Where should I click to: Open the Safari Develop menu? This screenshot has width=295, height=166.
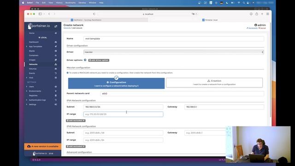coord(82,3)
